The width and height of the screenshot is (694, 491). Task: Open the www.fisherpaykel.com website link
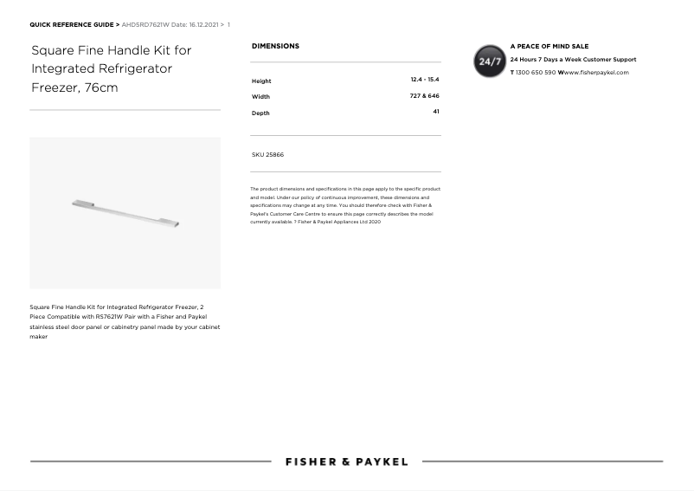(596, 73)
